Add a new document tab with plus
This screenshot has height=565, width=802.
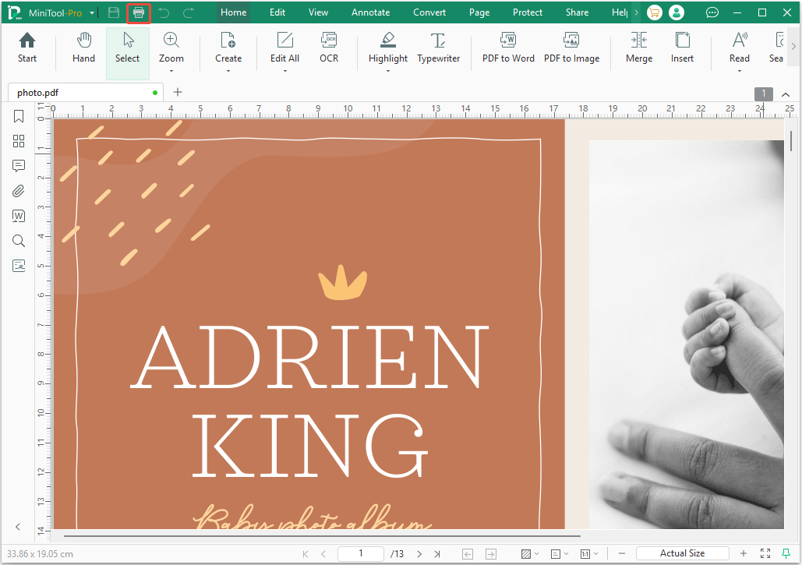click(x=178, y=92)
